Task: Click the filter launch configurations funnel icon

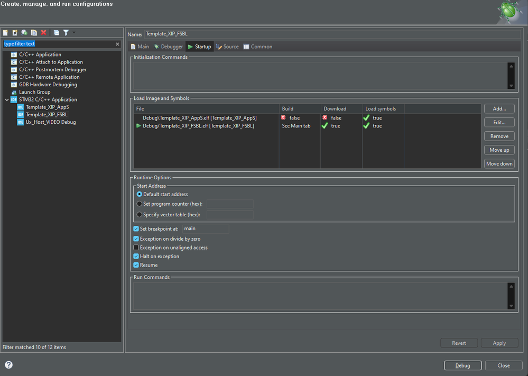Action: tap(66, 33)
